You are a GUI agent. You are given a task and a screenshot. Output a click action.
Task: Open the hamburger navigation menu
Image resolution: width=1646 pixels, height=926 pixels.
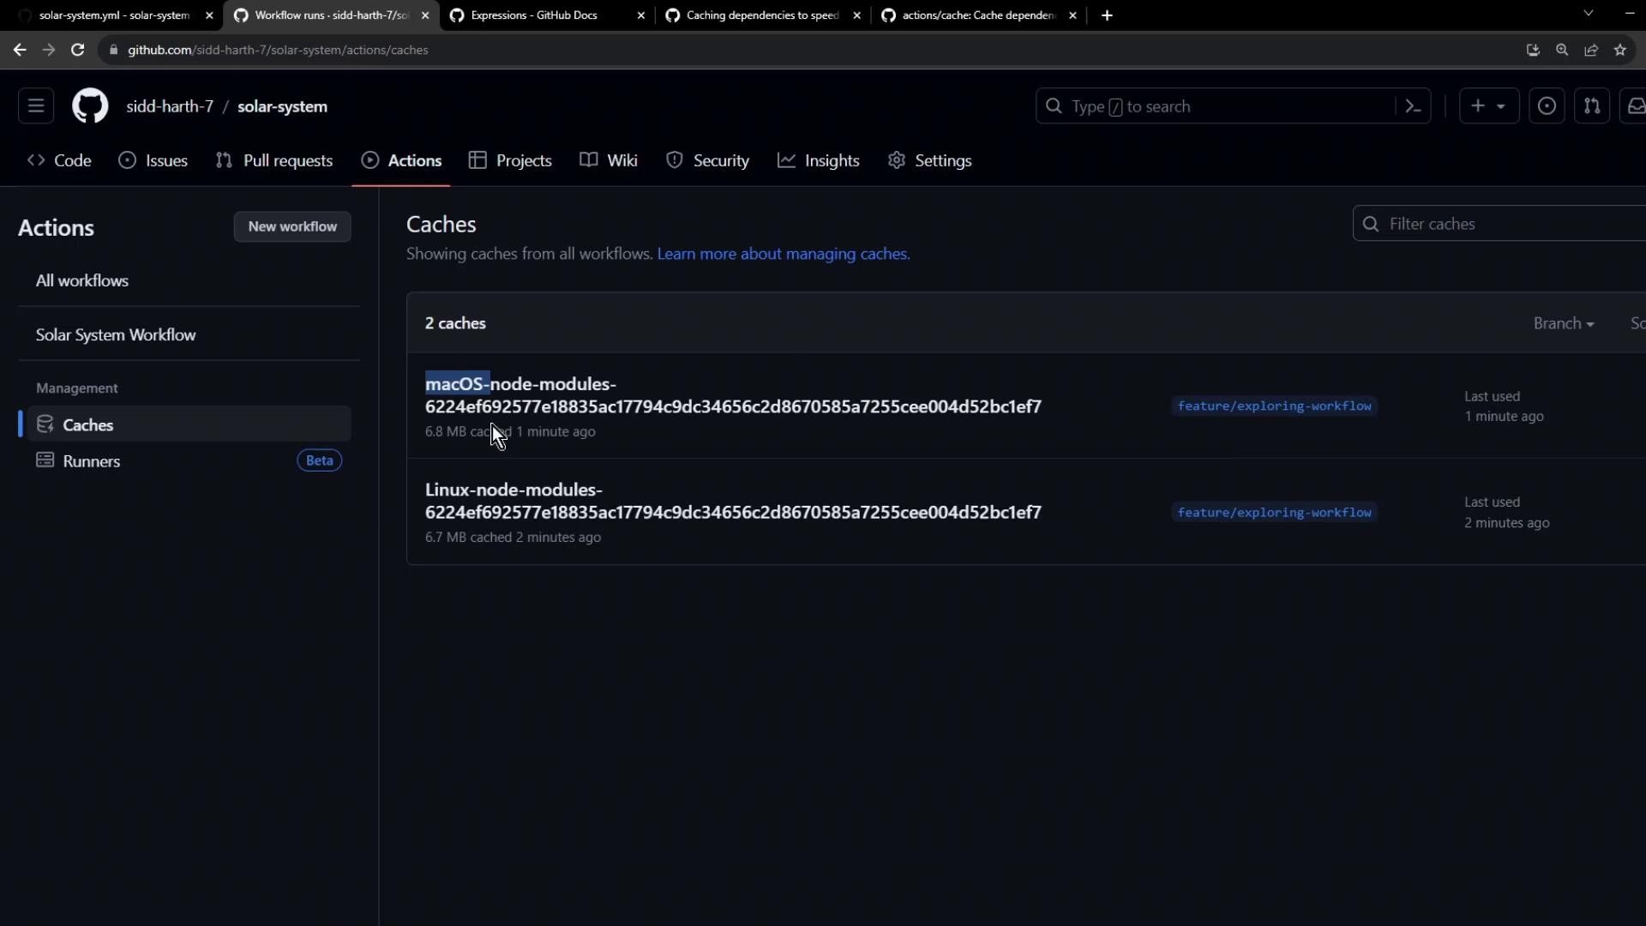point(36,106)
